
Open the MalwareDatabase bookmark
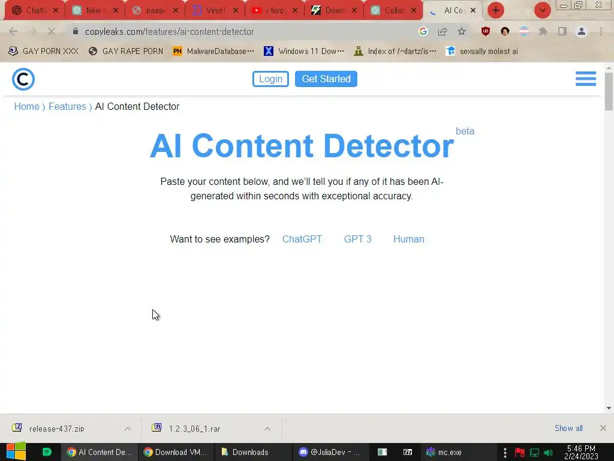pyautogui.click(x=213, y=51)
